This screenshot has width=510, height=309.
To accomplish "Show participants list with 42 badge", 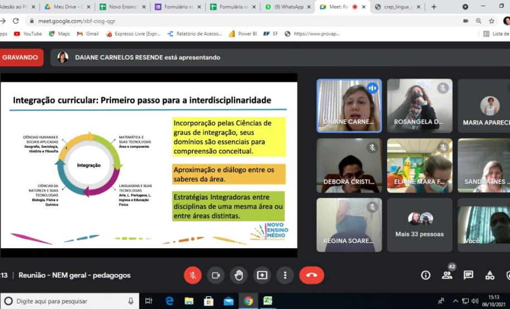I will click(447, 275).
